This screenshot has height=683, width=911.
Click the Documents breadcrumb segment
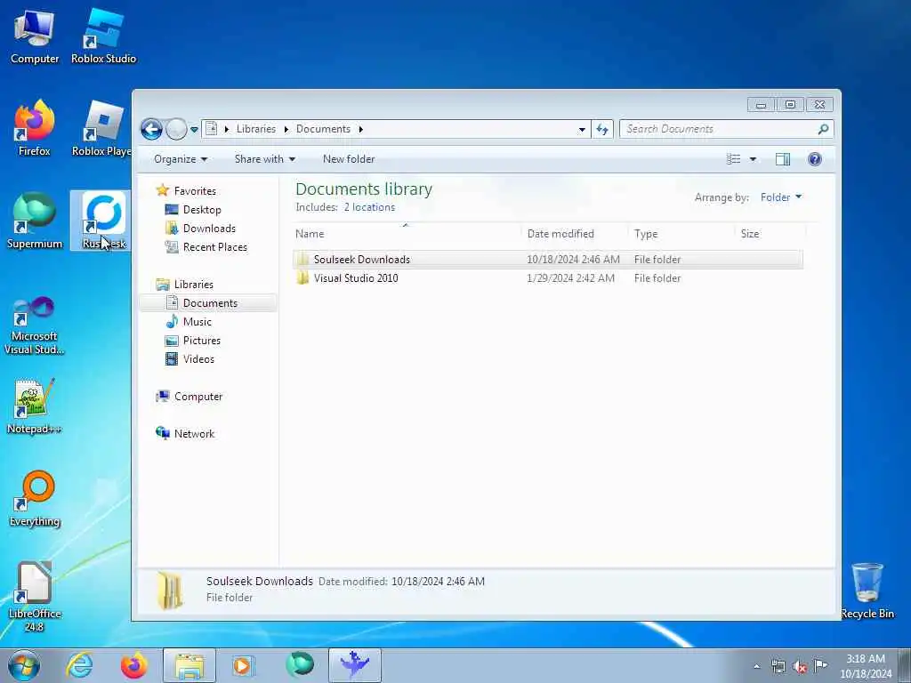(x=323, y=129)
